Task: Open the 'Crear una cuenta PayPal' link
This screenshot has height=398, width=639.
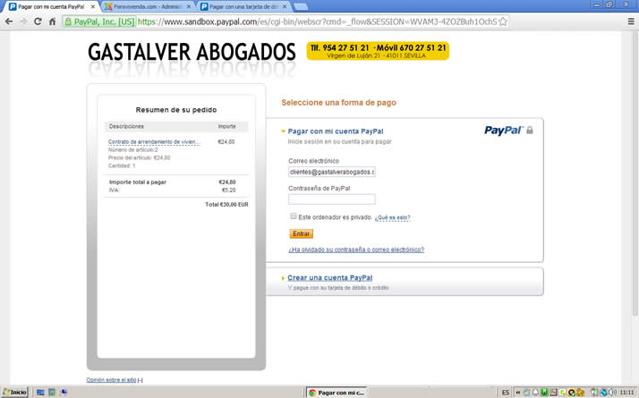Action: click(329, 277)
